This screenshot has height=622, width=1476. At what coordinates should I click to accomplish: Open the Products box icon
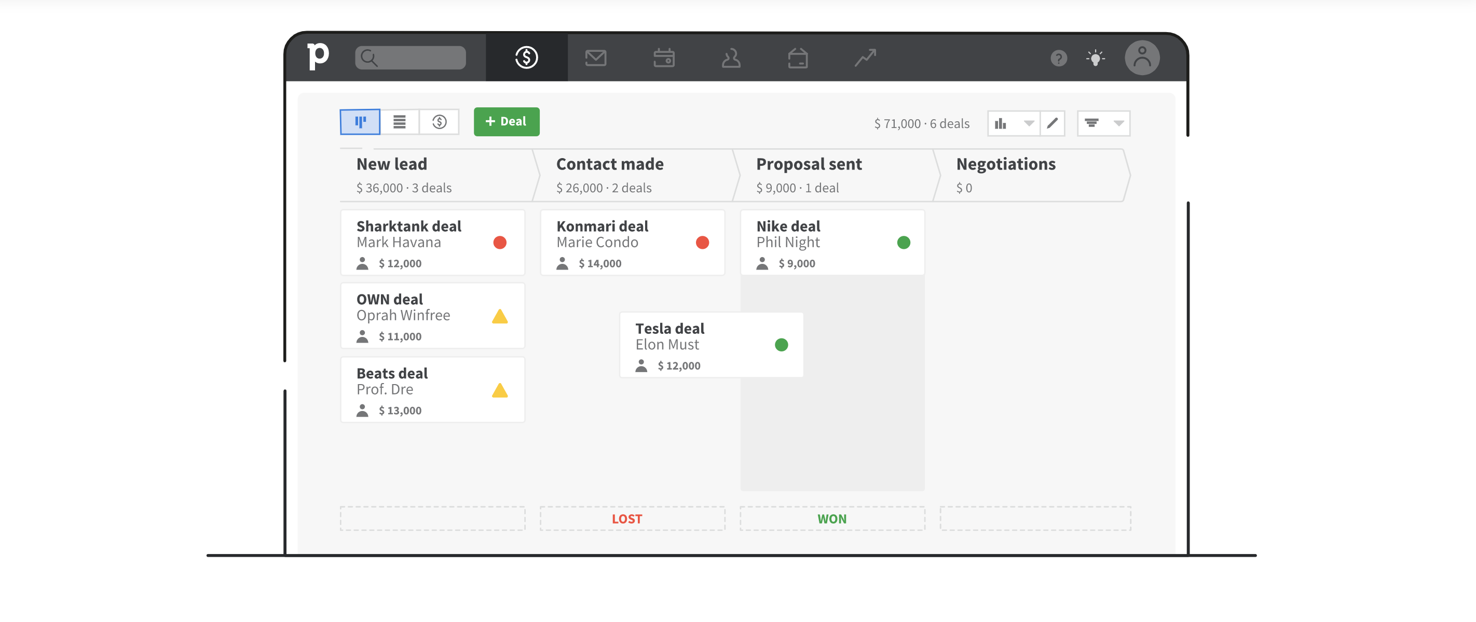pos(798,58)
